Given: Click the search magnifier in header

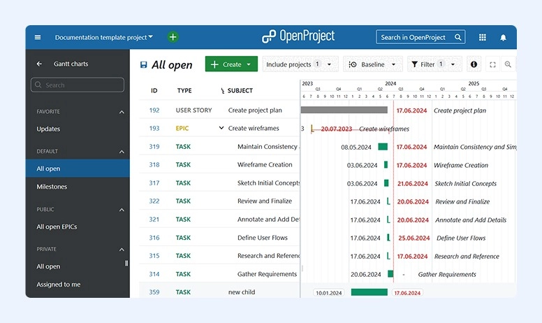Looking at the screenshot, I should [x=458, y=37].
